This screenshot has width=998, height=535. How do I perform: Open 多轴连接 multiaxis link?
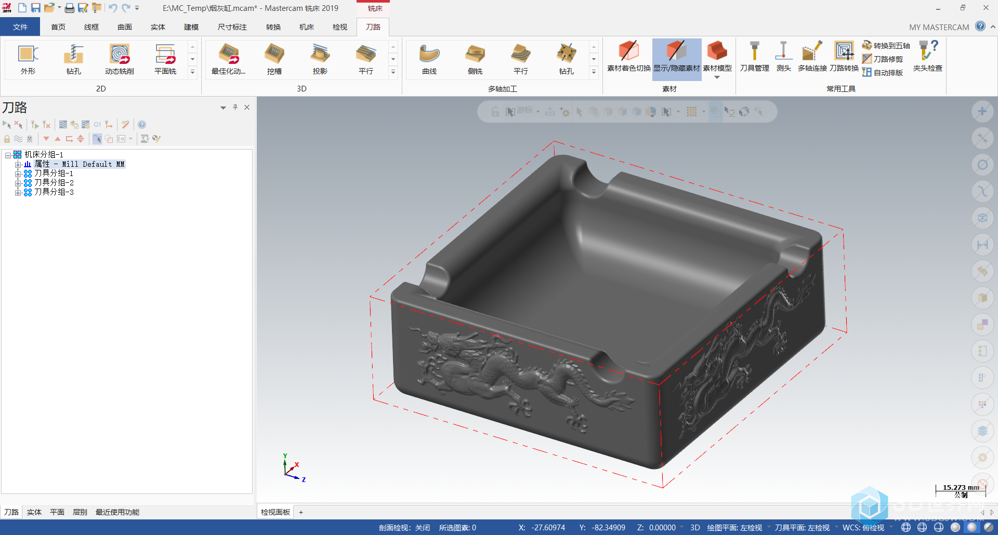click(x=812, y=56)
